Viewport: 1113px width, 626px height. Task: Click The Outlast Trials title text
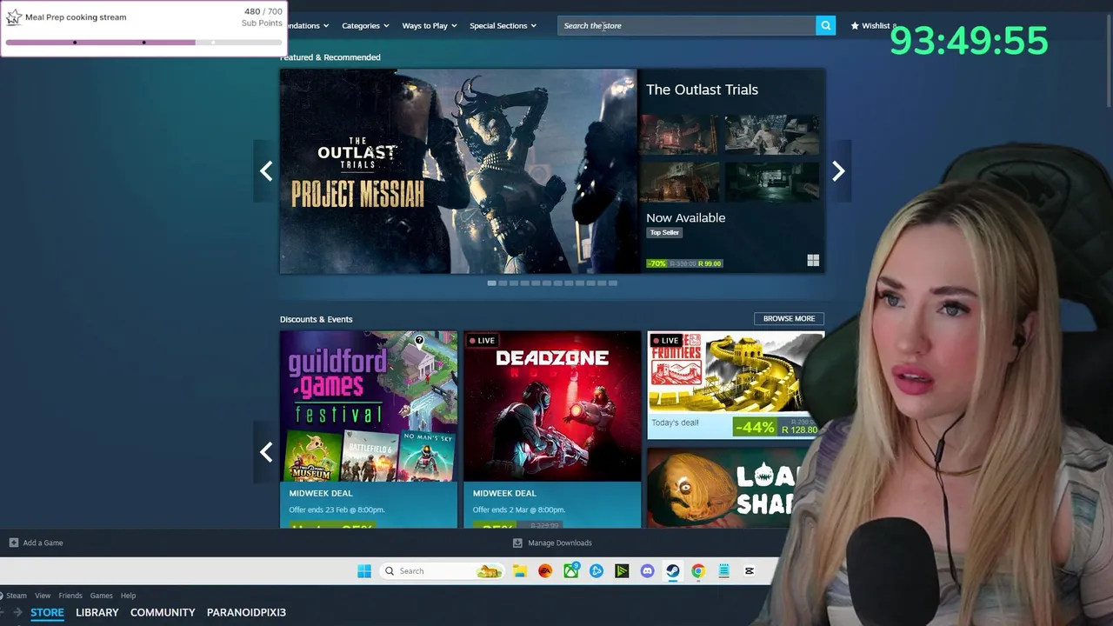pos(702,90)
